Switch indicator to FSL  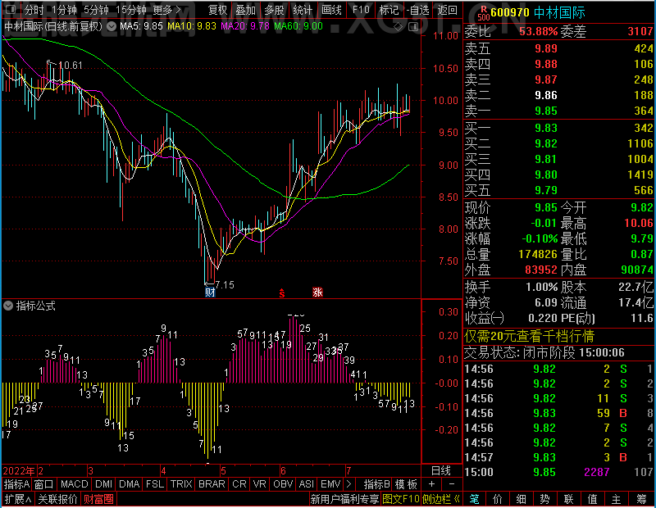coord(155,484)
